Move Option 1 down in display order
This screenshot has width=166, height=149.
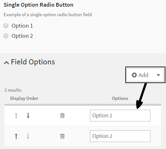(28, 115)
